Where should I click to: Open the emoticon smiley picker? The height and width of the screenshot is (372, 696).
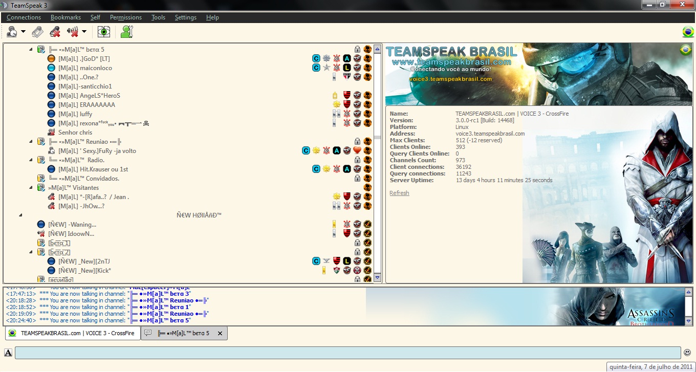687,353
